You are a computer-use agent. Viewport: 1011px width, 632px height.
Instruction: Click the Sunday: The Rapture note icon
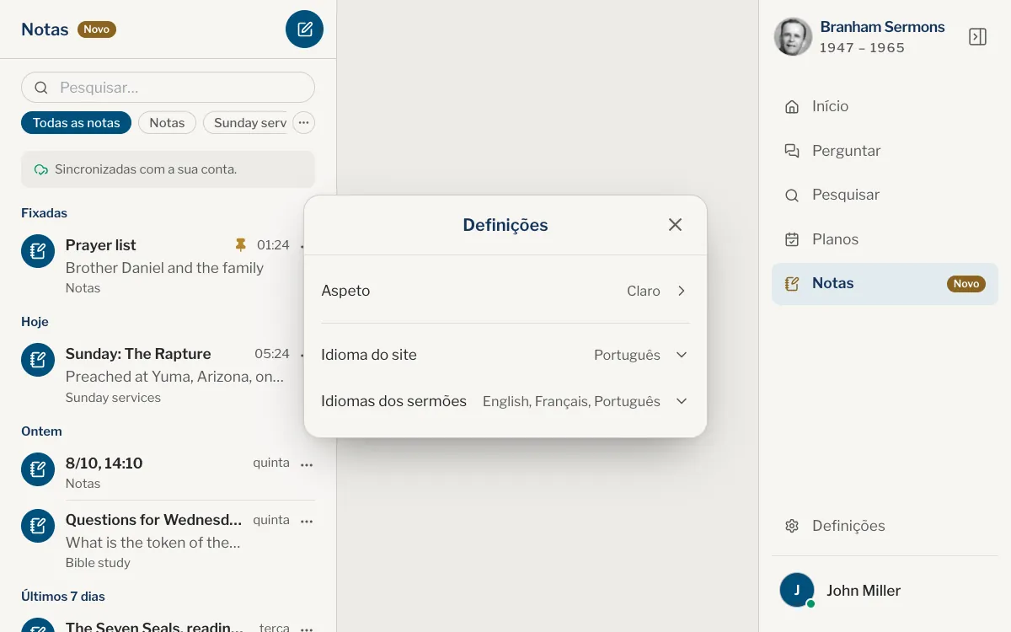[38, 360]
